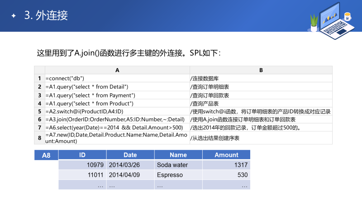Select row number 8 of the SPL grid
The image size is (362, 204).
click(x=39, y=138)
